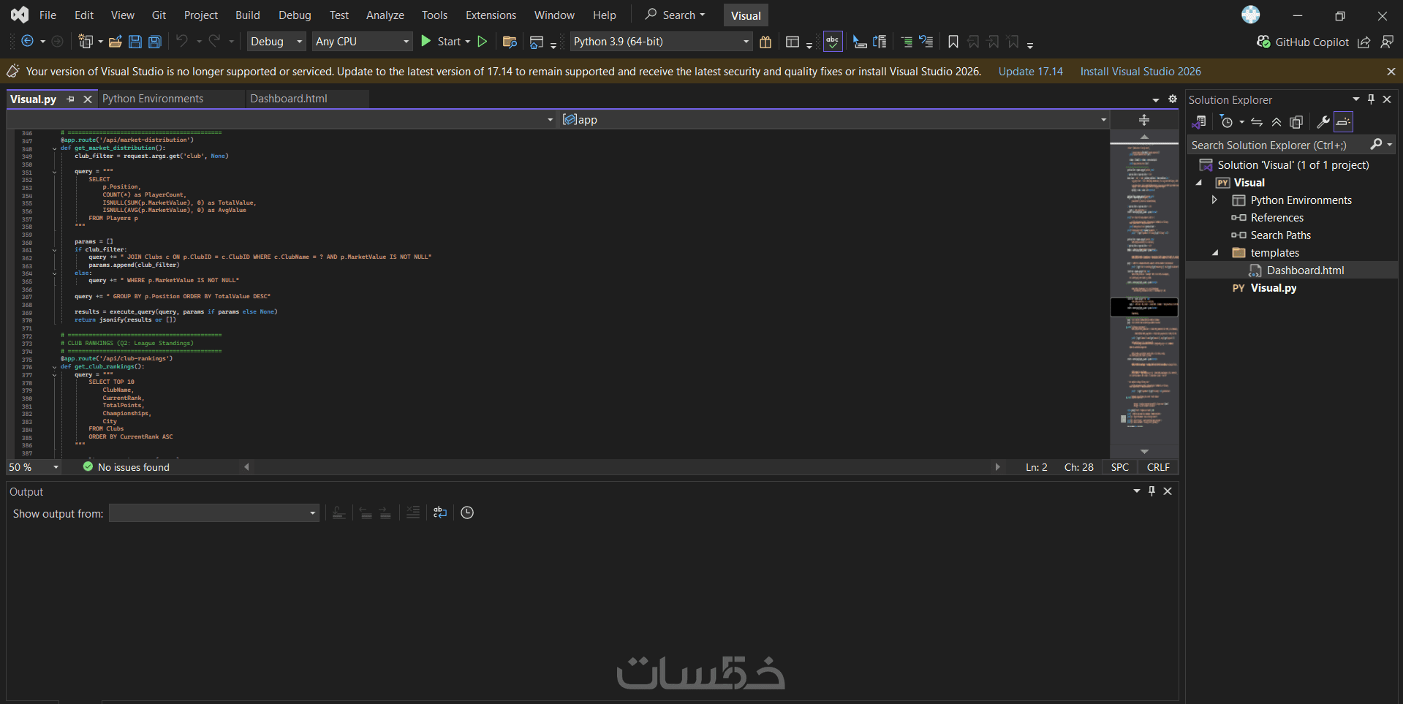Expand the Python Environments tree node
1403x704 pixels.
pyautogui.click(x=1214, y=200)
